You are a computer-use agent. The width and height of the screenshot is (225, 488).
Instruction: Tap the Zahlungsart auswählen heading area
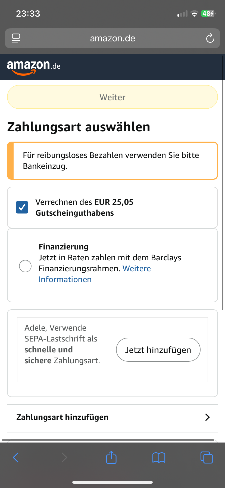tap(79, 127)
